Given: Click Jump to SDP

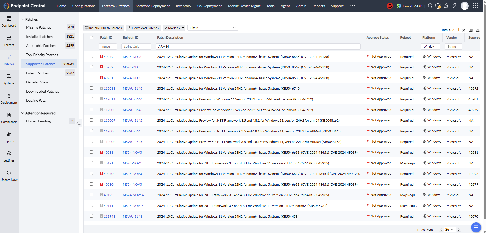Looking at the screenshot, I should (409, 6).
